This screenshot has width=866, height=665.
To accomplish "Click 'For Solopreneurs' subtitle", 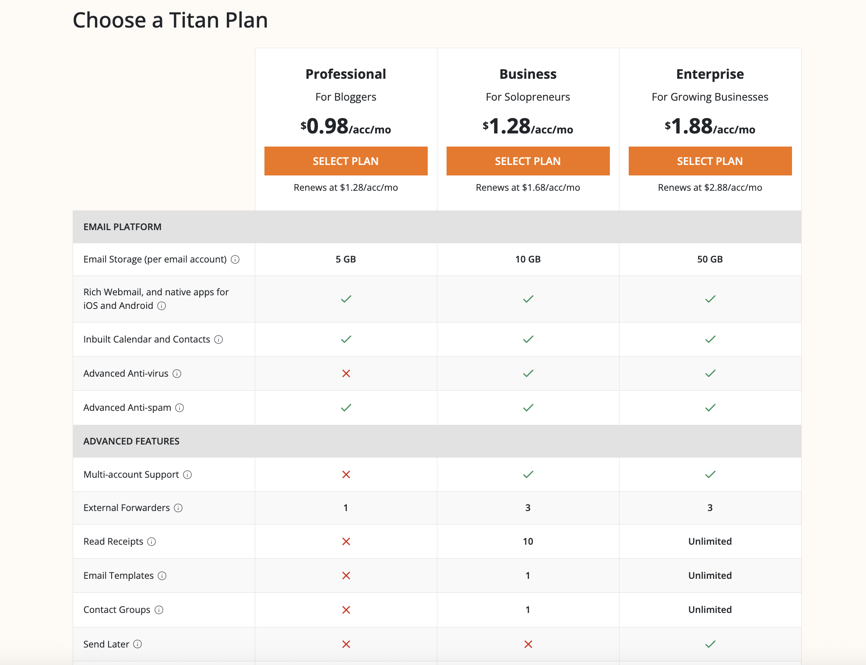I will pos(528,97).
